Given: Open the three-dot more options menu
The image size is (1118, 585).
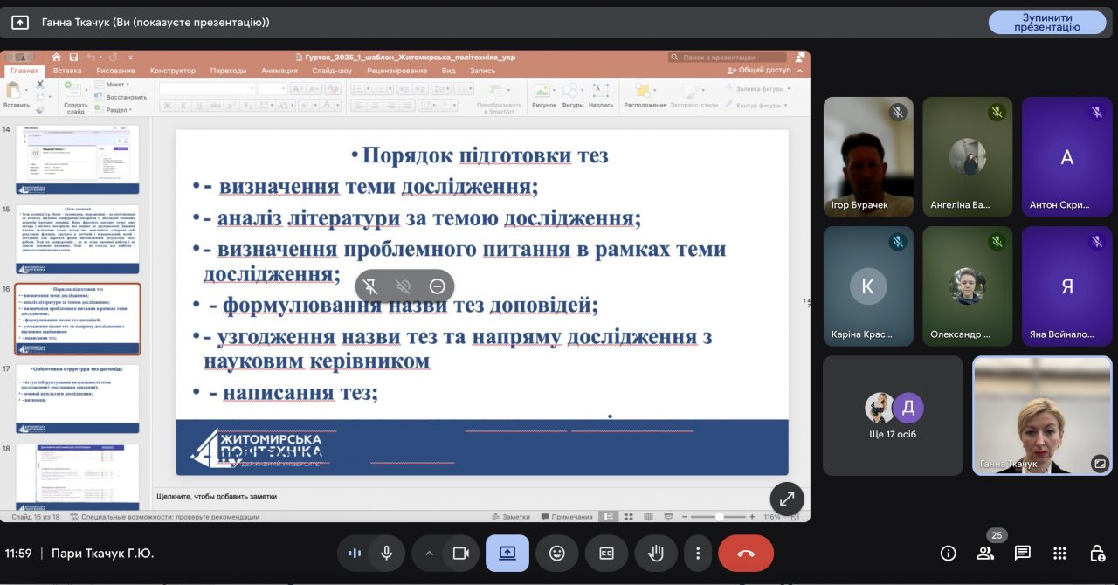Looking at the screenshot, I should tap(697, 554).
